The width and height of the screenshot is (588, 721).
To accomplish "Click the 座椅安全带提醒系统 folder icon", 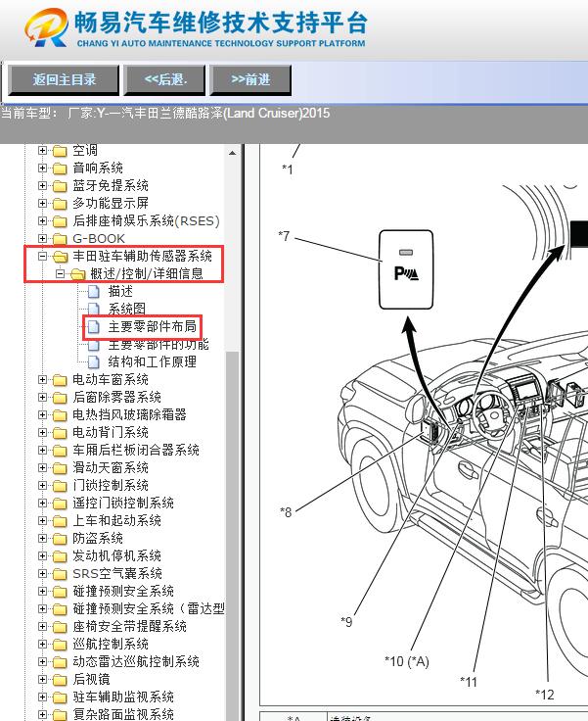I will 60,627.
